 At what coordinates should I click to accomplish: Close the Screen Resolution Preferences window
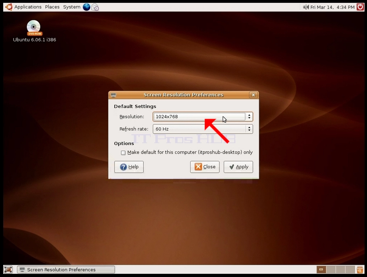(x=253, y=95)
